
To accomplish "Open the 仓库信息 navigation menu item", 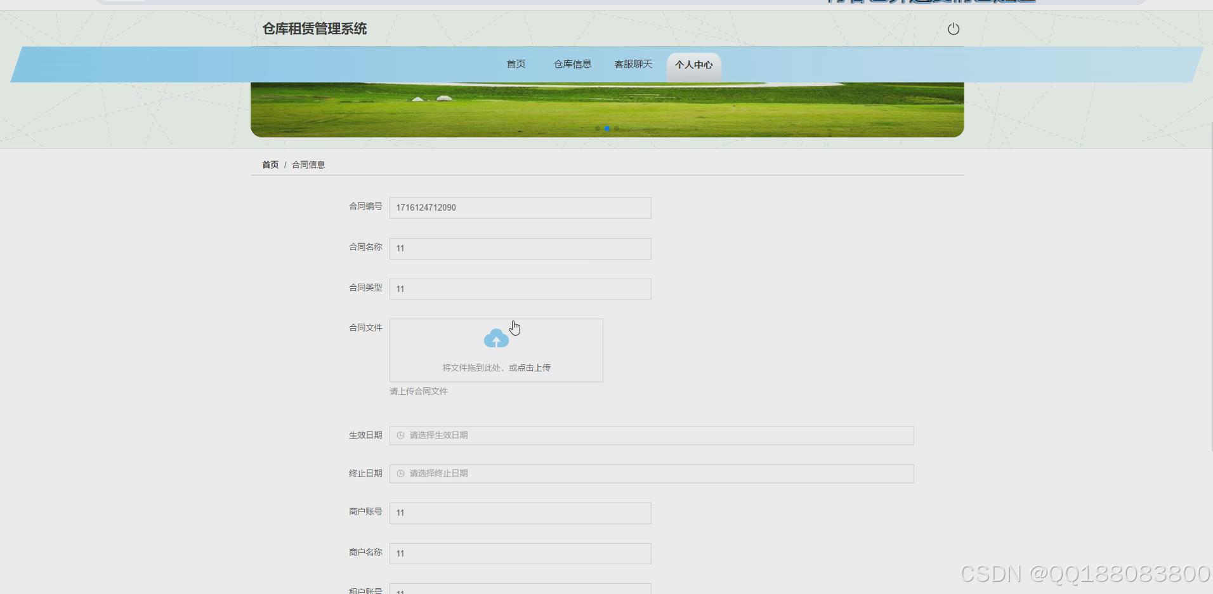I will tap(572, 63).
